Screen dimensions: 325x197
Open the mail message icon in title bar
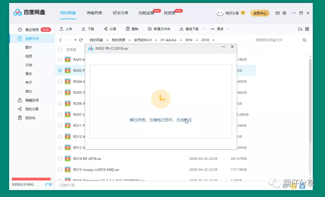click(278, 13)
